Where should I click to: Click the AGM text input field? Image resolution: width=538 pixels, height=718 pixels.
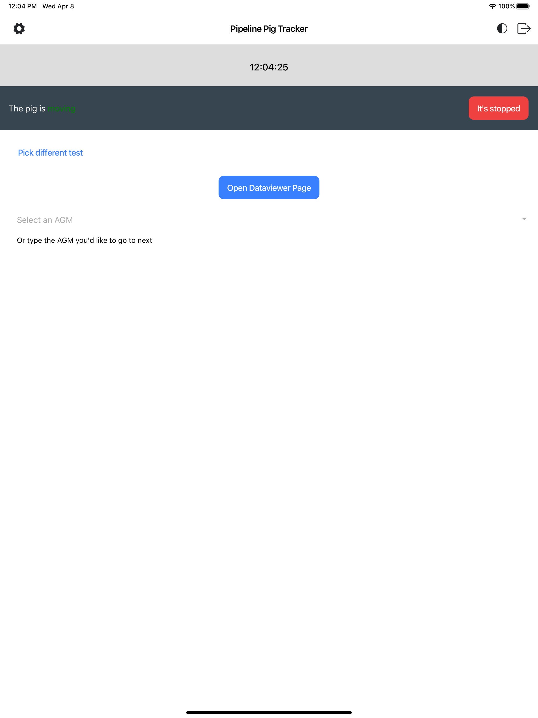pyautogui.click(x=273, y=258)
